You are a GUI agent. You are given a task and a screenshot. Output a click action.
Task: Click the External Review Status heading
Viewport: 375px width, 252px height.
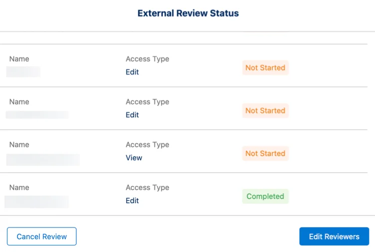coord(188,13)
